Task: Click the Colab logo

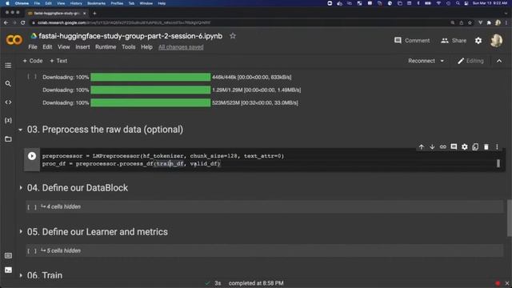Action: click(14, 40)
